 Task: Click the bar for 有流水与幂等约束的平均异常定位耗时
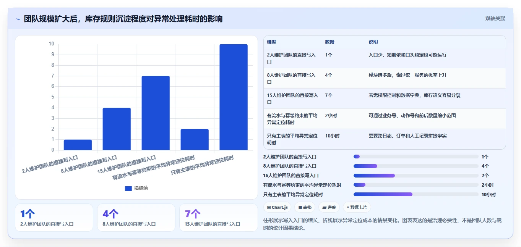[195, 139]
